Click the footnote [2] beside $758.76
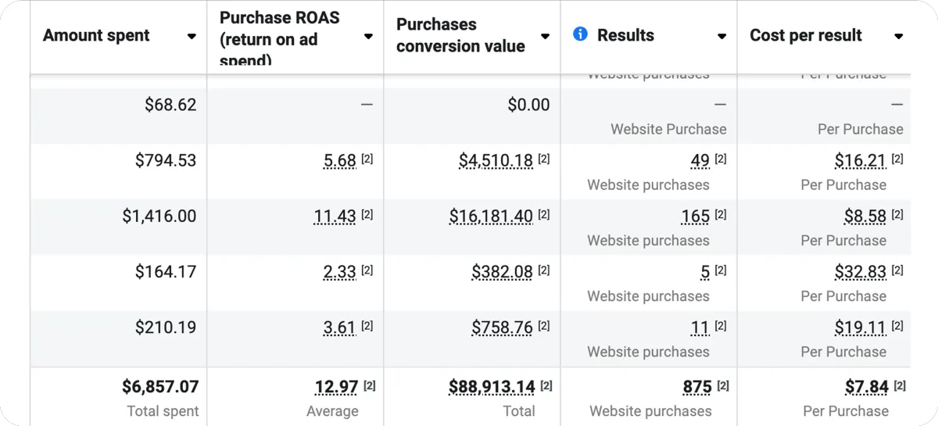This screenshot has height=426, width=938. (x=544, y=326)
